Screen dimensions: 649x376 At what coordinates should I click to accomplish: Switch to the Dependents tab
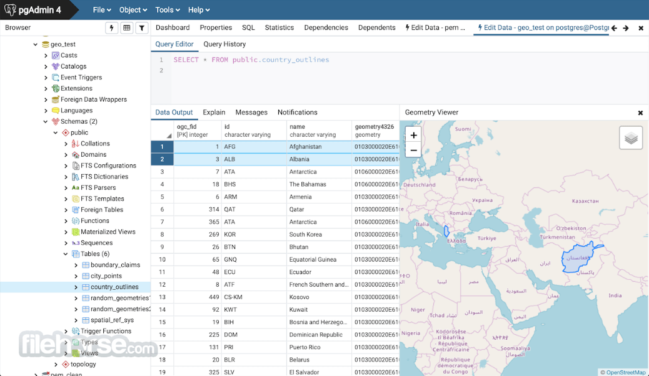click(376, 27)
